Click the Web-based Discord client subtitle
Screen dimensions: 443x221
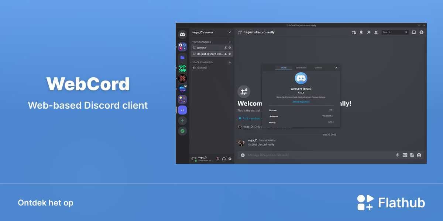(x=88, y=105)
